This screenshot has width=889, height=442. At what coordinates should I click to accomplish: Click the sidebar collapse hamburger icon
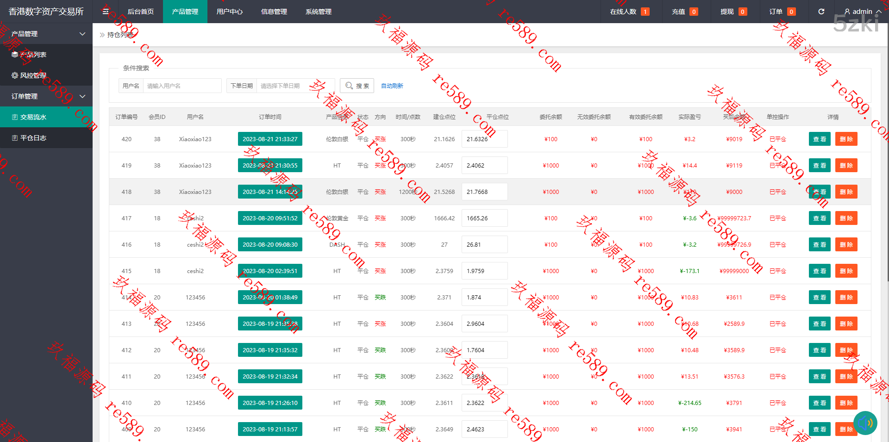(106, 12)
